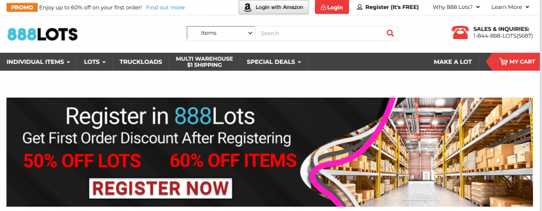Expand the Special Deals menu

pyautogui.click(x=274, y=62)
